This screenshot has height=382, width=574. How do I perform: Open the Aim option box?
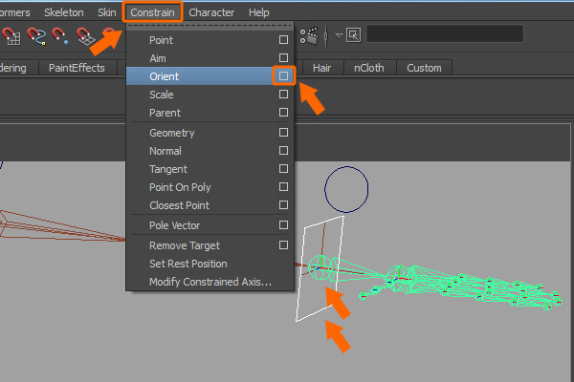pos(283,57)
